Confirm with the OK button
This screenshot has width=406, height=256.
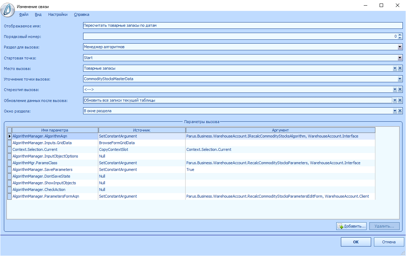click(x=356, y=242)
